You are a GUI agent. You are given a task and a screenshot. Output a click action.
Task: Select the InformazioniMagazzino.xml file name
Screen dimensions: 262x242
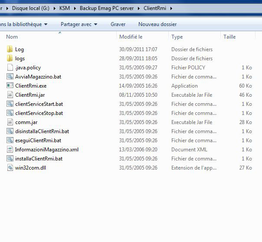46,150
